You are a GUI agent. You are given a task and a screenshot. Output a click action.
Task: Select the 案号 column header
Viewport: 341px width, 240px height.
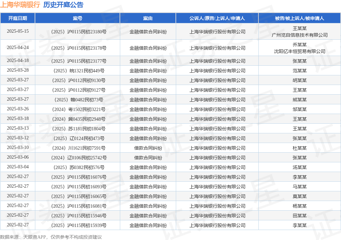click(x=77, y=18)
